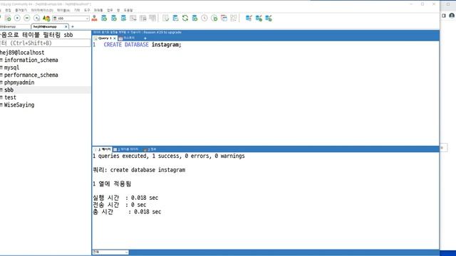Expand the WiseSaying database node
Screen dimensions: 456x256
[1, 105]
